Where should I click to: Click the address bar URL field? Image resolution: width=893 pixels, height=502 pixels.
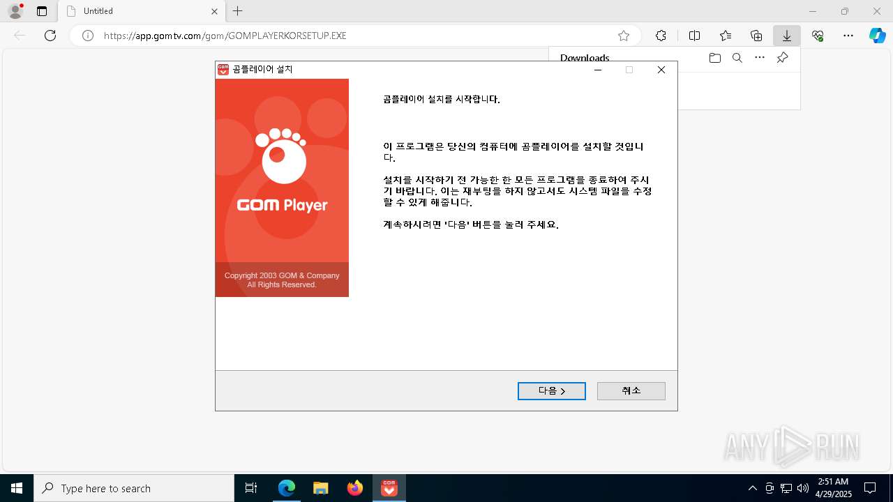tap(356, 36)
